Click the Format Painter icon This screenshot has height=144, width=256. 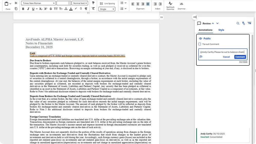click(93, 3)
